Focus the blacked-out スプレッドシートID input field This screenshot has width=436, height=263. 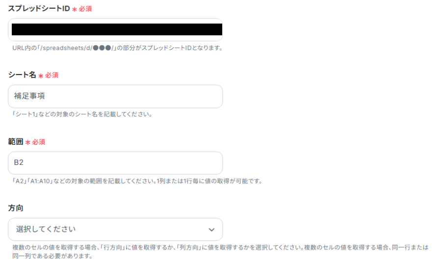115,30
